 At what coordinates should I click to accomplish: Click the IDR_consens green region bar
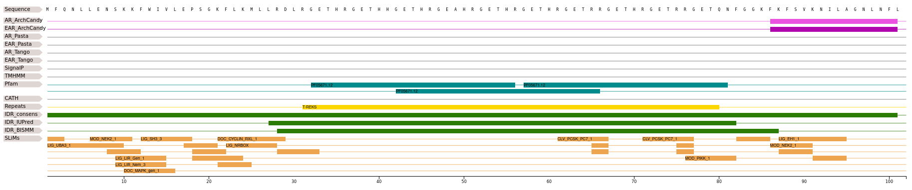click(472, 115)
